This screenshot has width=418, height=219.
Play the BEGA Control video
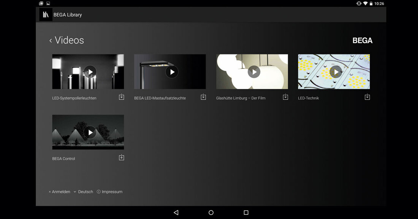pyautogui.click(x=90, y=132)
